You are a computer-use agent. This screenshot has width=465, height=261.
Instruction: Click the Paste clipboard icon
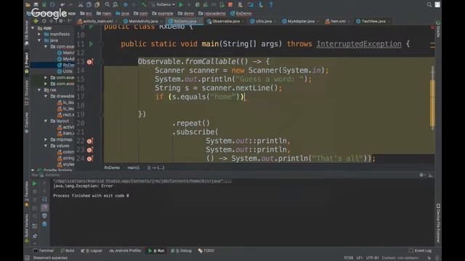tap(97, 5)
